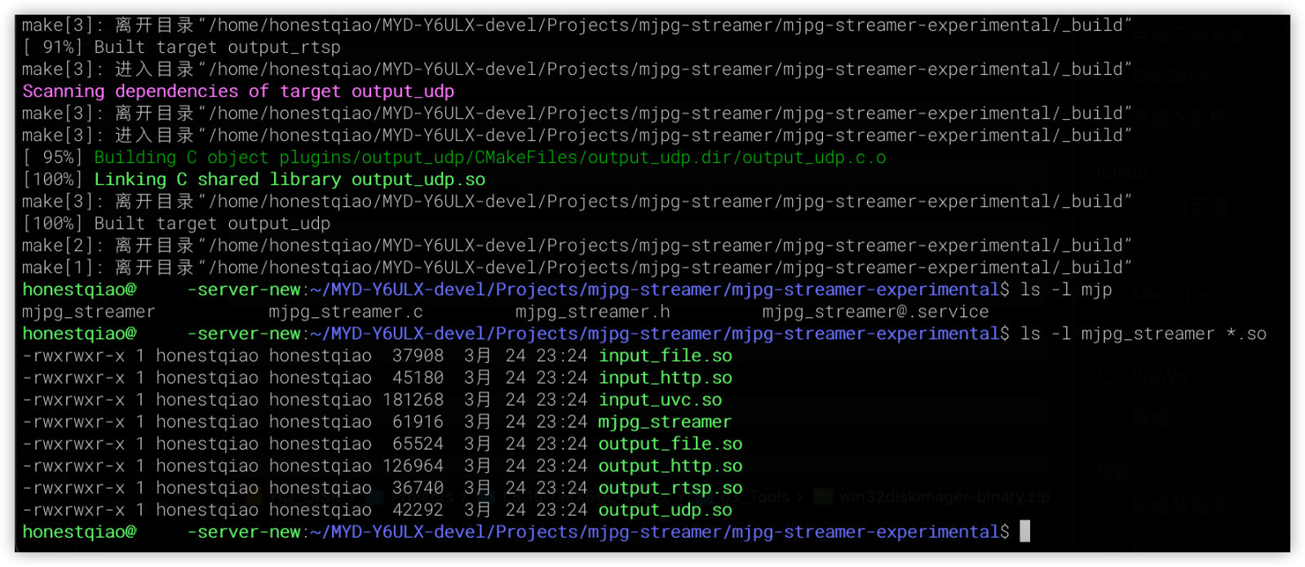Screen dimensions: 1305x567
Task: Click output_http.so in the ls output
Action: pos(670,466)
